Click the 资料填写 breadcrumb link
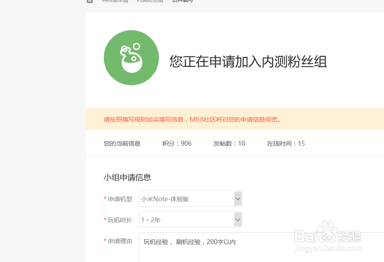 coord(181,1)
